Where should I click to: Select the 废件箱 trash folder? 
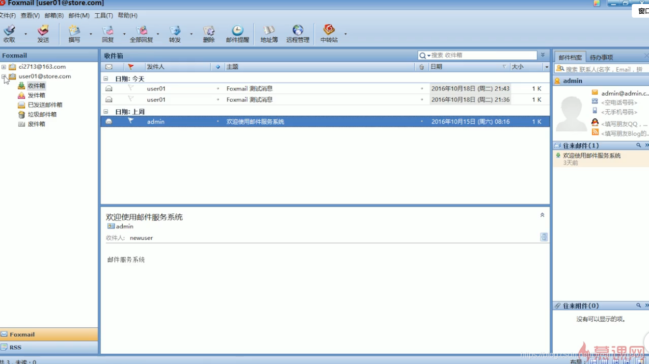(x=36, y=124)
